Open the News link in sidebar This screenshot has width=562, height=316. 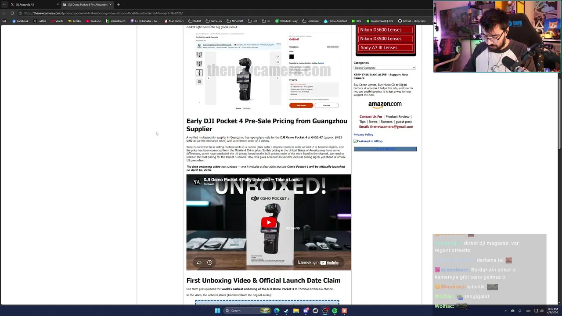point(373,122)
